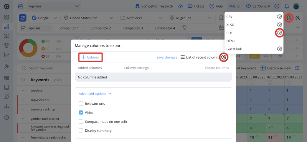The image size is (307, 142).
Task: Open the inbox tray sidebar icon
Action: coord(7,87)
